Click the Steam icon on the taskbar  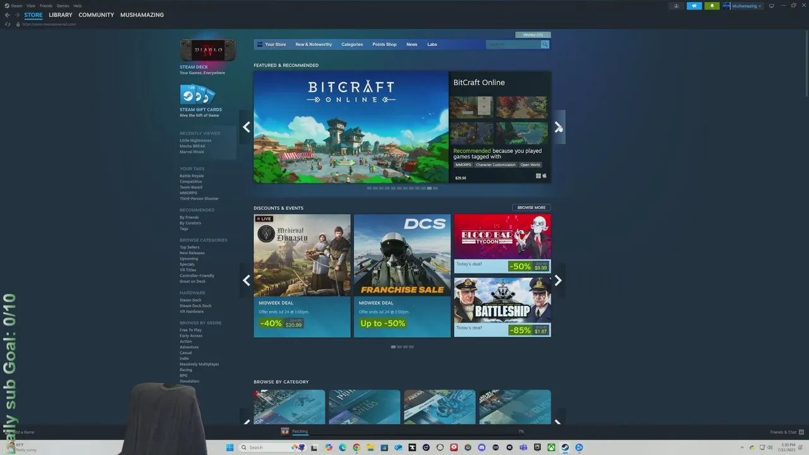click(x=565, y=447)
